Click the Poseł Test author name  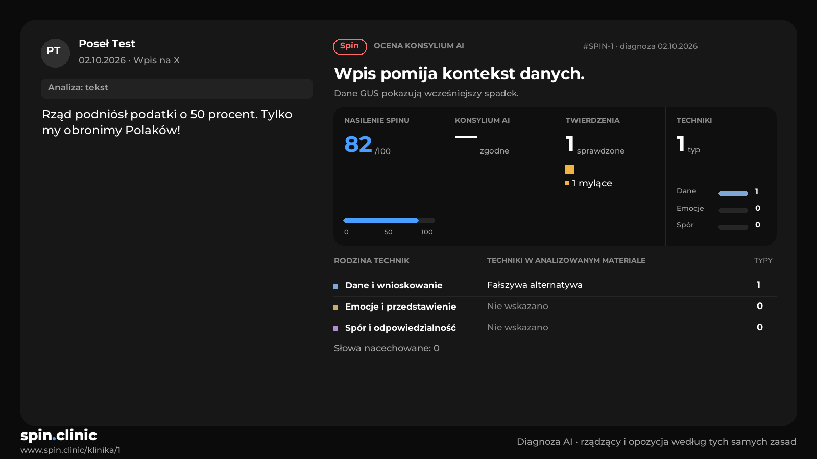tap(107, 44)
